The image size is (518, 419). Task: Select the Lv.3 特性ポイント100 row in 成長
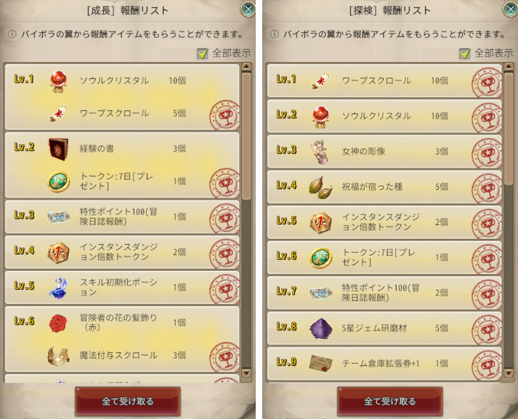click(x=122, y=217)
